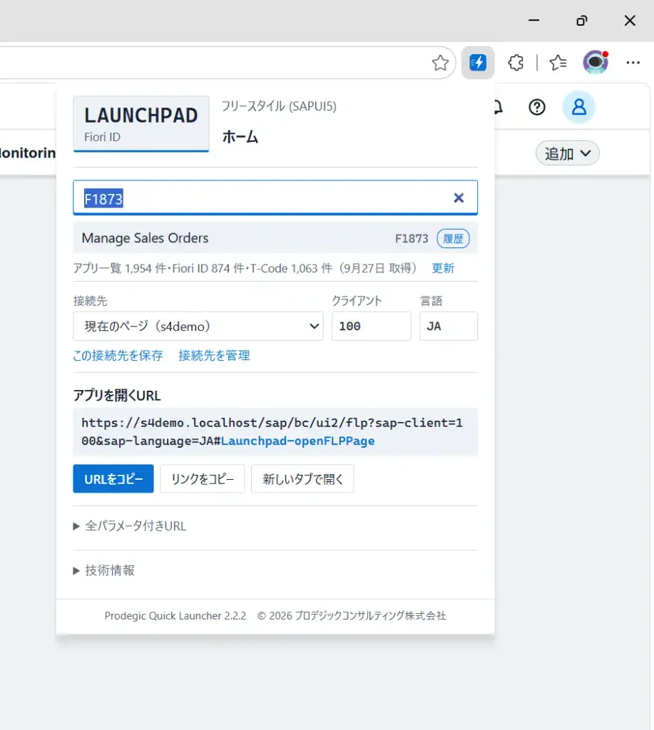Screen dimensions: 654x730
Task: Restore down the browser window
Action: click(x=582, y=21)
